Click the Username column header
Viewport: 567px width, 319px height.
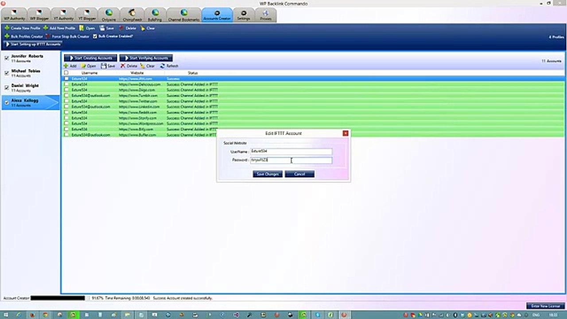[x=89, y=73]
